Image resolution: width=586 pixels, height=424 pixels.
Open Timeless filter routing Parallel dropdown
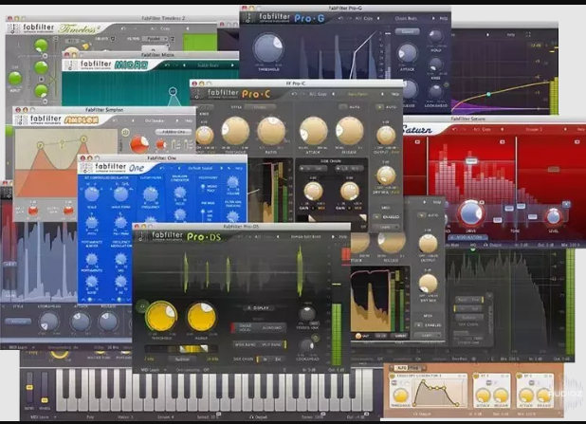point(155,39)
